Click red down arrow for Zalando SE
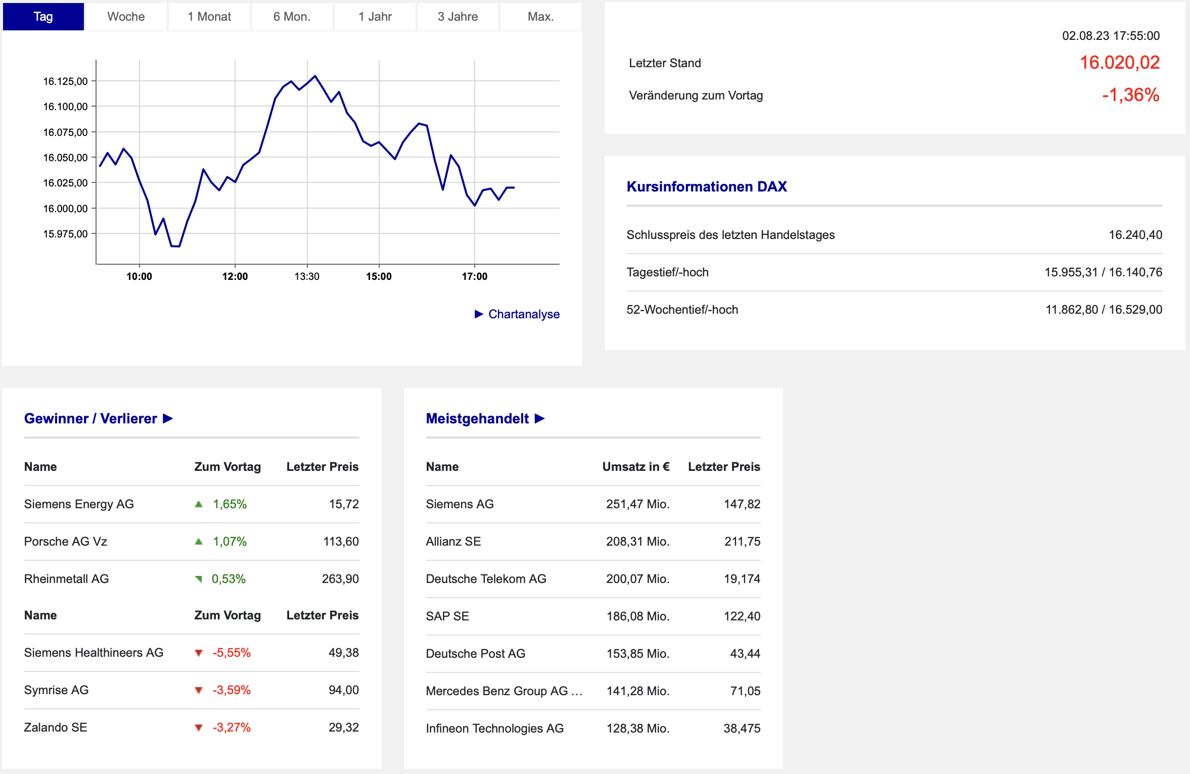Image resolution: width=1190 pixels, height=774 pixels. tap(199, 728)
